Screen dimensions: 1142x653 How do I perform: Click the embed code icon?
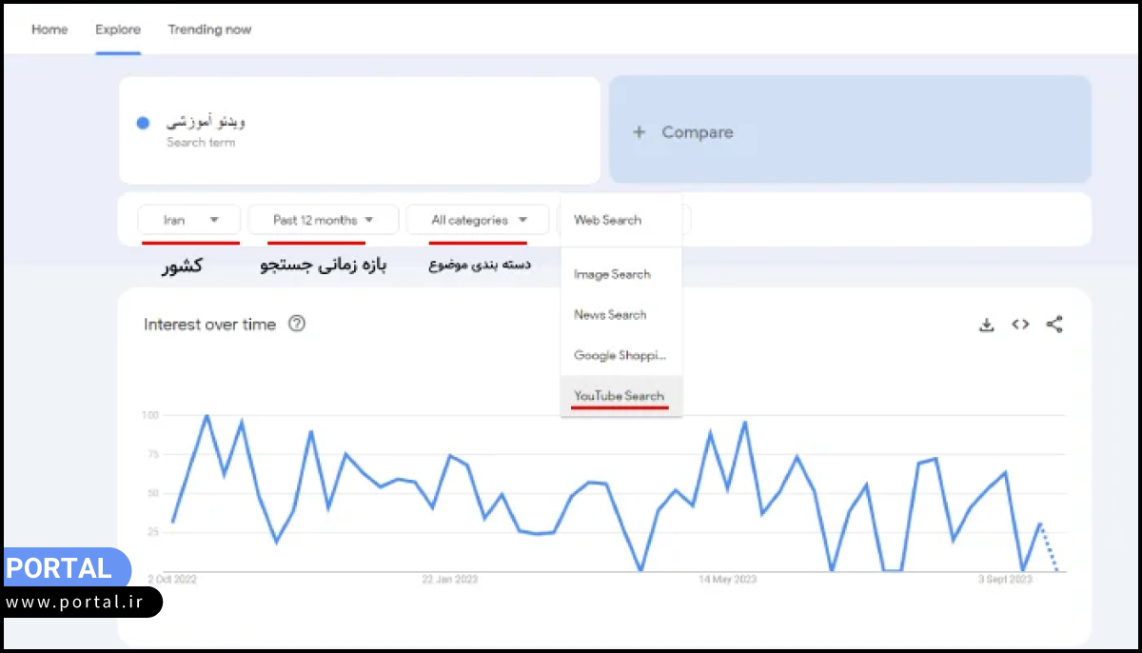click(1020, 325)
